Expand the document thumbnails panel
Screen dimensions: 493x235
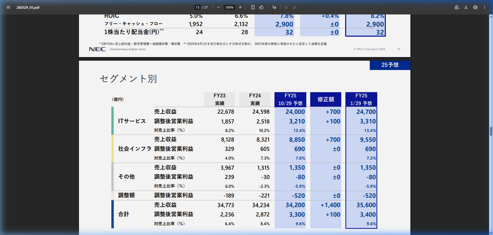pyautogui.click(x=8, y=7)
